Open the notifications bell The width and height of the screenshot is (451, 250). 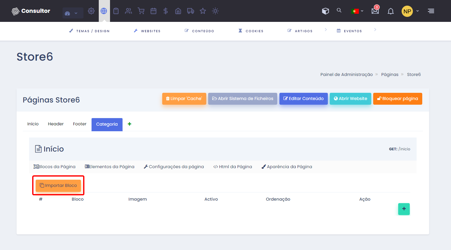point(391,12)
